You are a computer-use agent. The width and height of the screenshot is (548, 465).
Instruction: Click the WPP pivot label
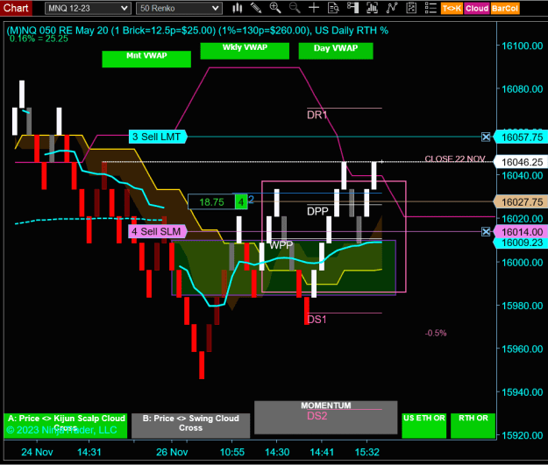coord(281,245)
